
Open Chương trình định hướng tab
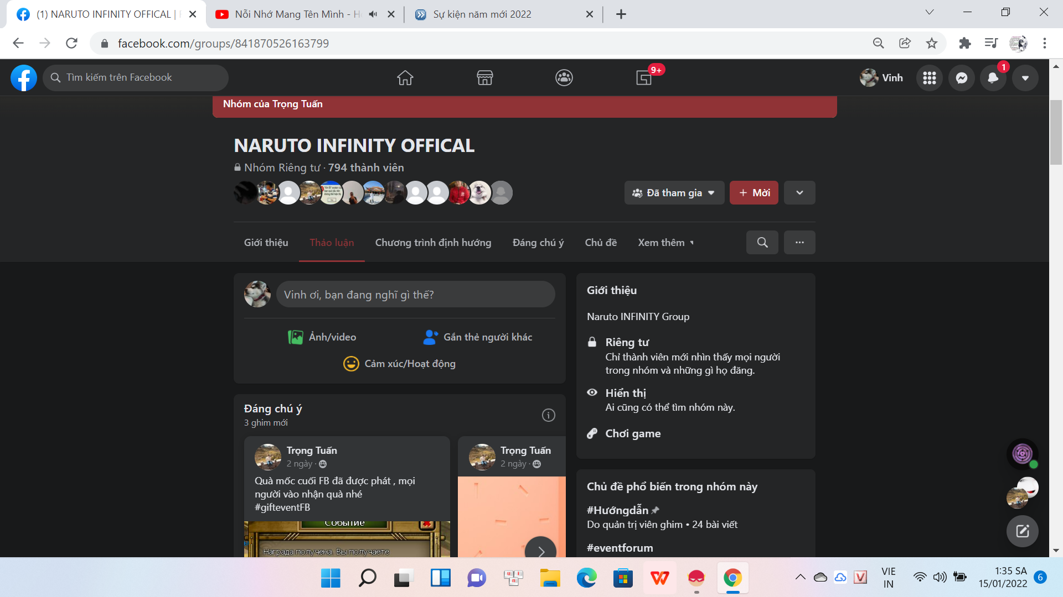pyautogui.click(x=434, y=243)
